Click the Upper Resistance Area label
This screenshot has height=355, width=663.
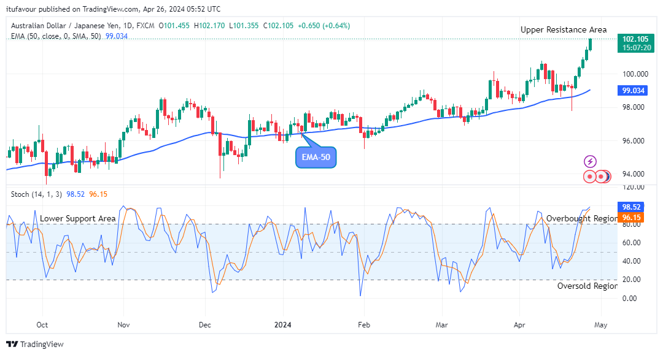[563, 29]
